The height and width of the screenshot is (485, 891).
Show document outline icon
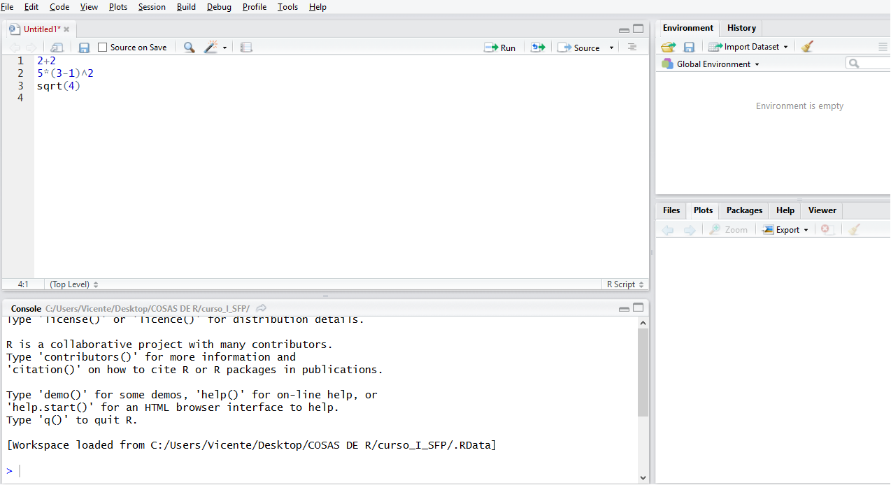pos(632,47)
